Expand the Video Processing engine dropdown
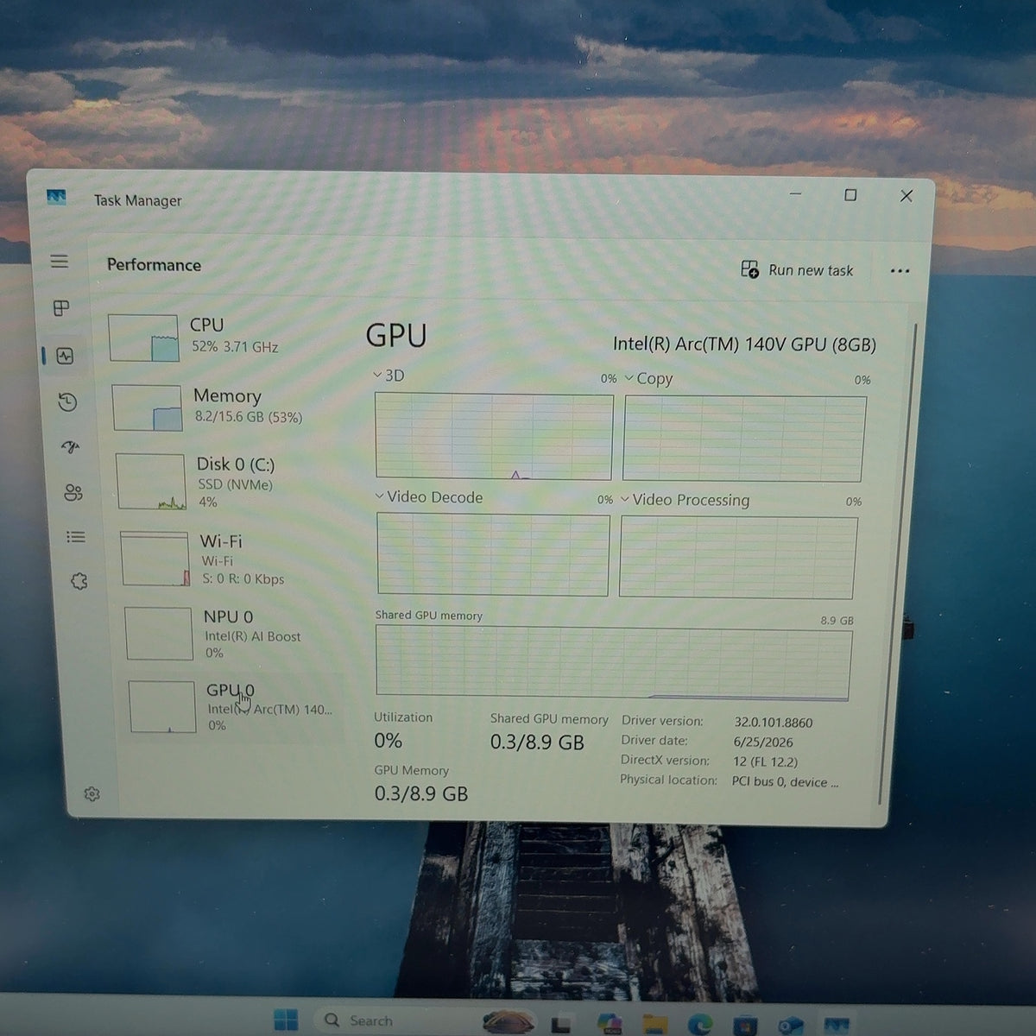Image resolution: width=1036 pixels, height=1036 pixels. (x=685, y=500)
